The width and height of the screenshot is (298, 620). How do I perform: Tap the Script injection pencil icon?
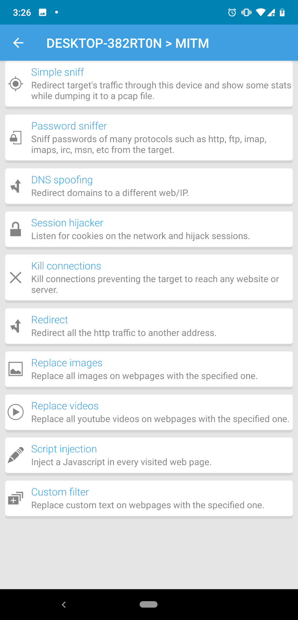16,455
